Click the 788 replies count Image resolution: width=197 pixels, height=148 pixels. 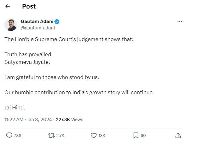18,136
